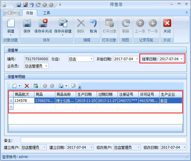
Task: Click the 新建 ribbon button
Action: 11,27
